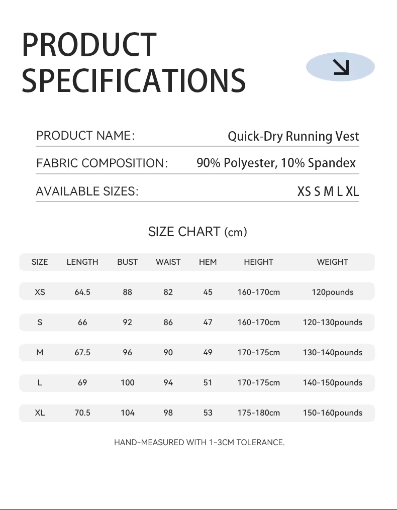397x510 pixels.
Task: Click the available sizes list XS S M L XL
Action: 328,191
